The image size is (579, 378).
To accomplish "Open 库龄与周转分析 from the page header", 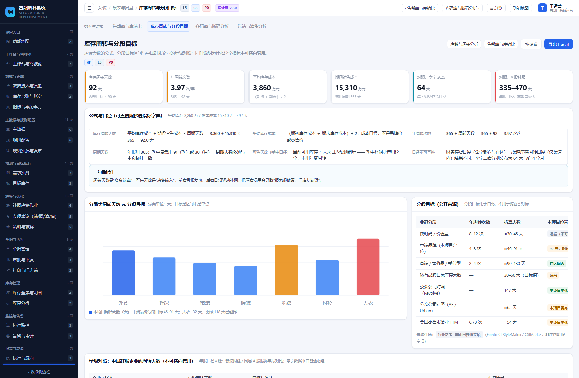I will coord(464,44).
